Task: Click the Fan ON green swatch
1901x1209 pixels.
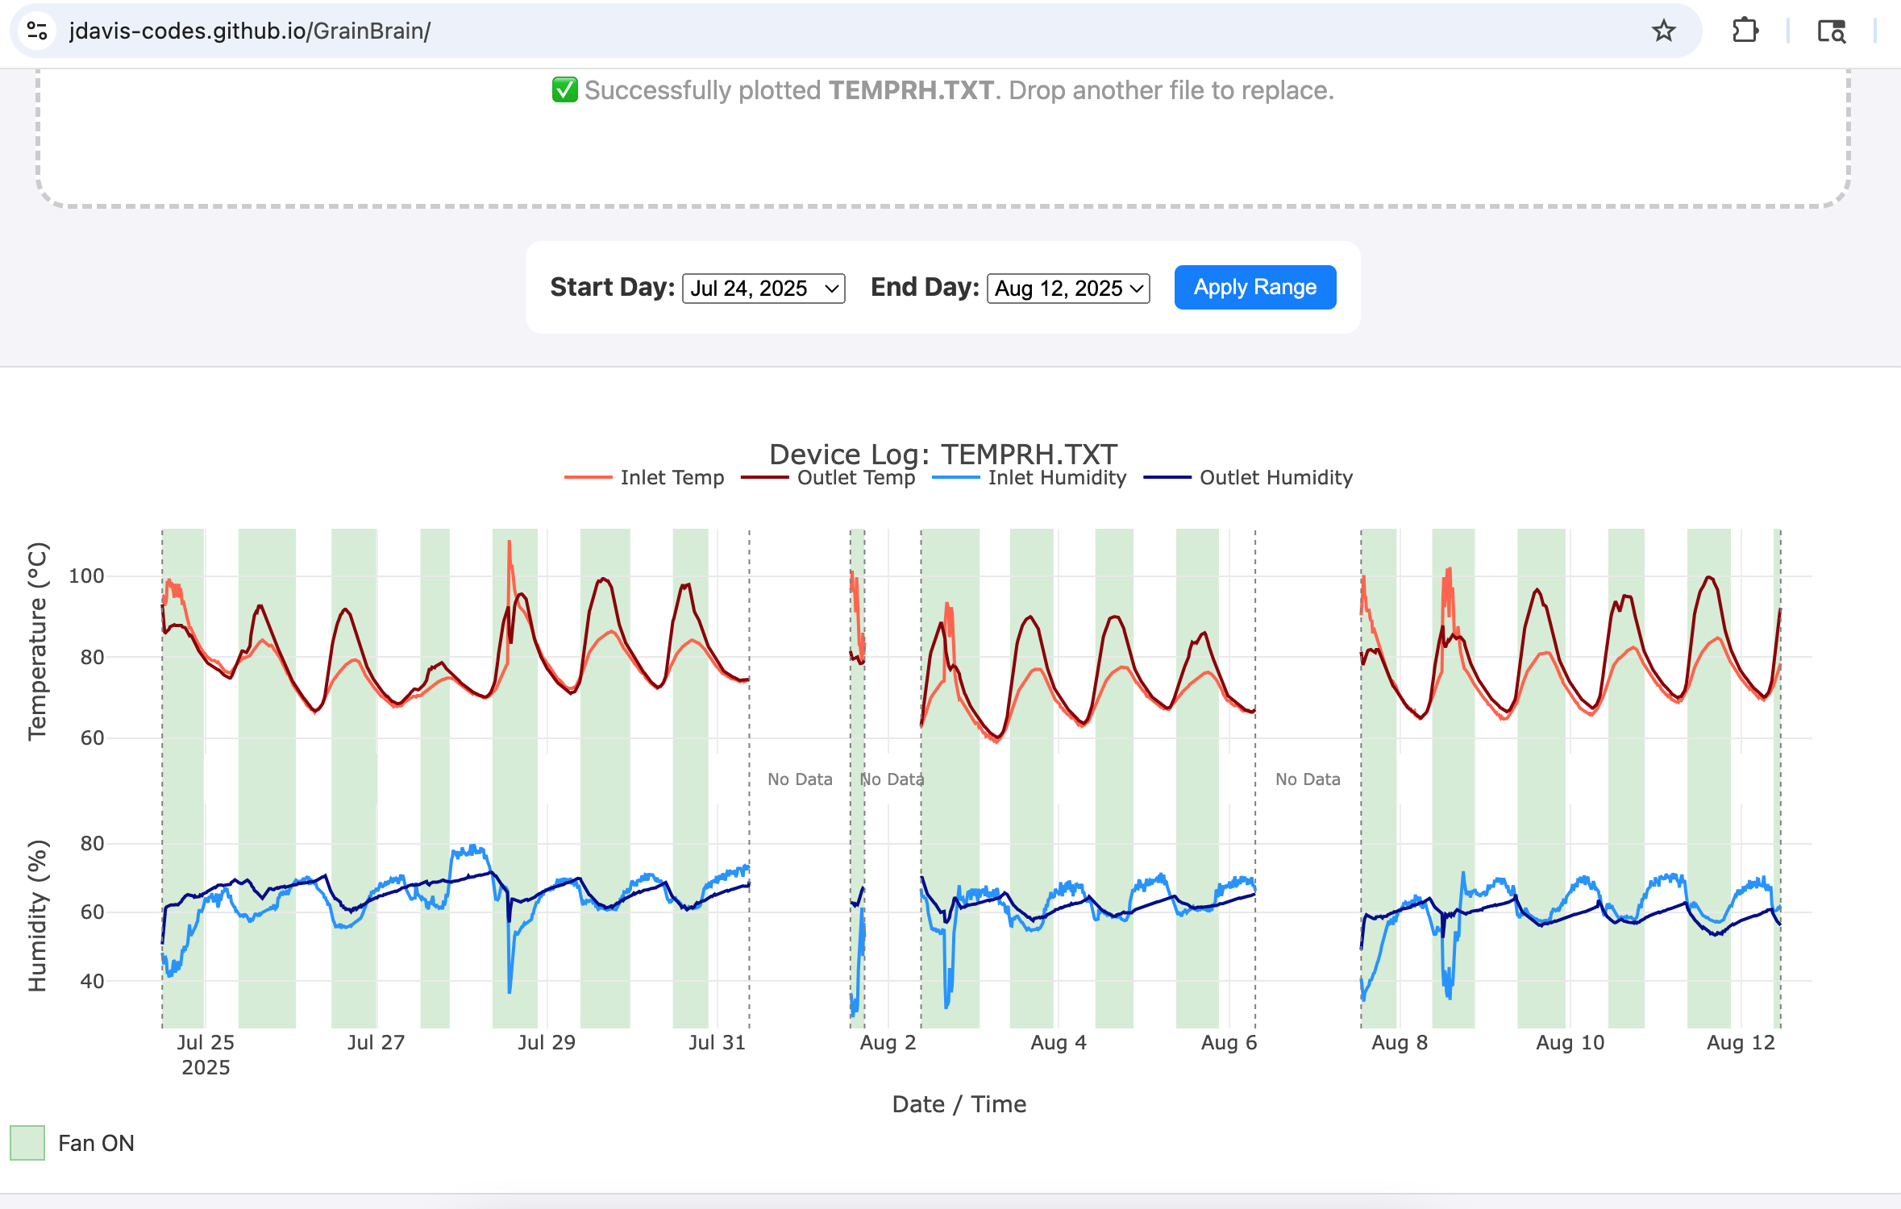Action: point(27,1143)
